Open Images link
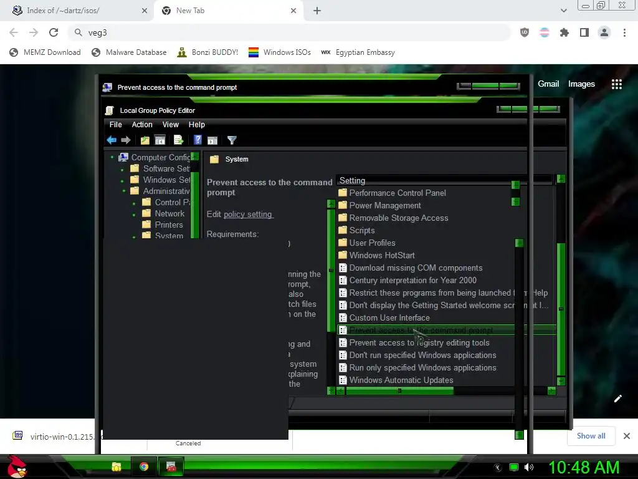 point(581,84)
